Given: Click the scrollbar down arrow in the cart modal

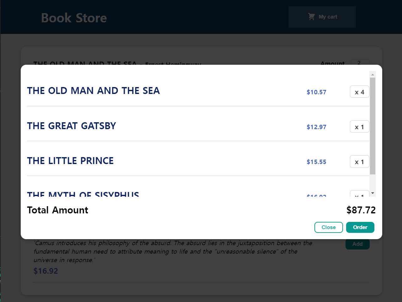Looking at the screenshot, I should tap(373, 193).
